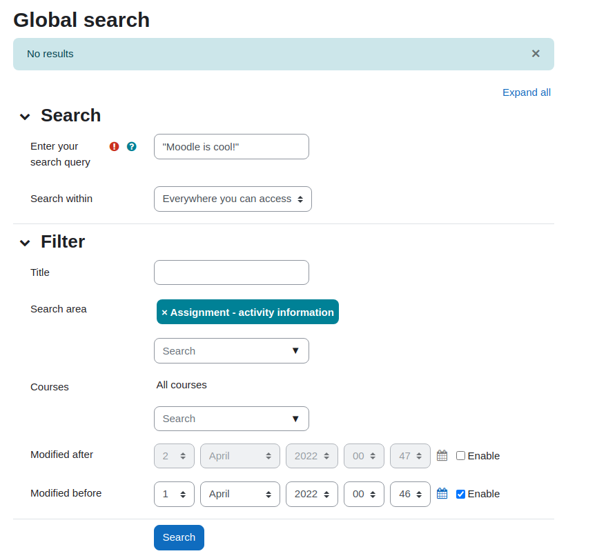This screenshot has width=606, height=558.
Task: Disable the Modified before date filter
Action: (460, 494)
